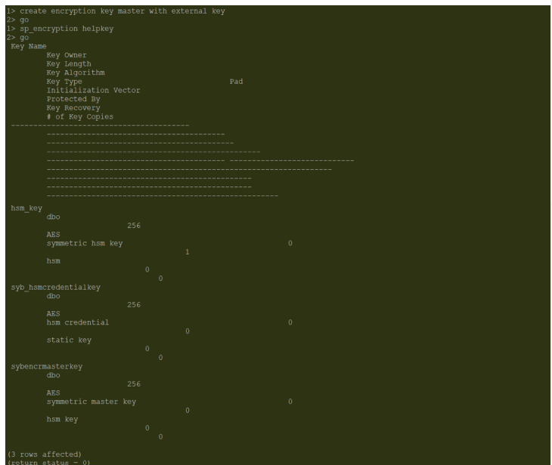
Task: Click the 'Key Type' header text
Action: tap(64, 82)
